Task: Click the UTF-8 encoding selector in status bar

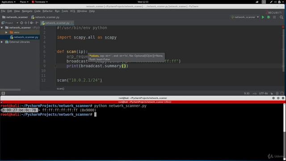Action: click(x=263, y=93)
